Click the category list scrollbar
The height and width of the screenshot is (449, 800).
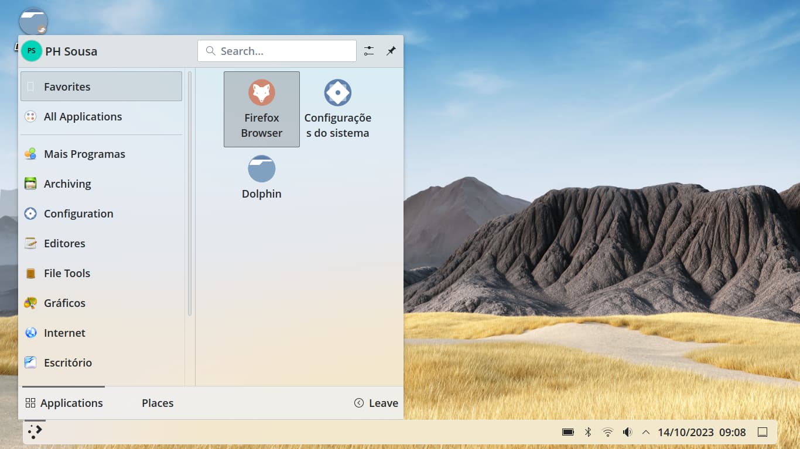[190, 193]
